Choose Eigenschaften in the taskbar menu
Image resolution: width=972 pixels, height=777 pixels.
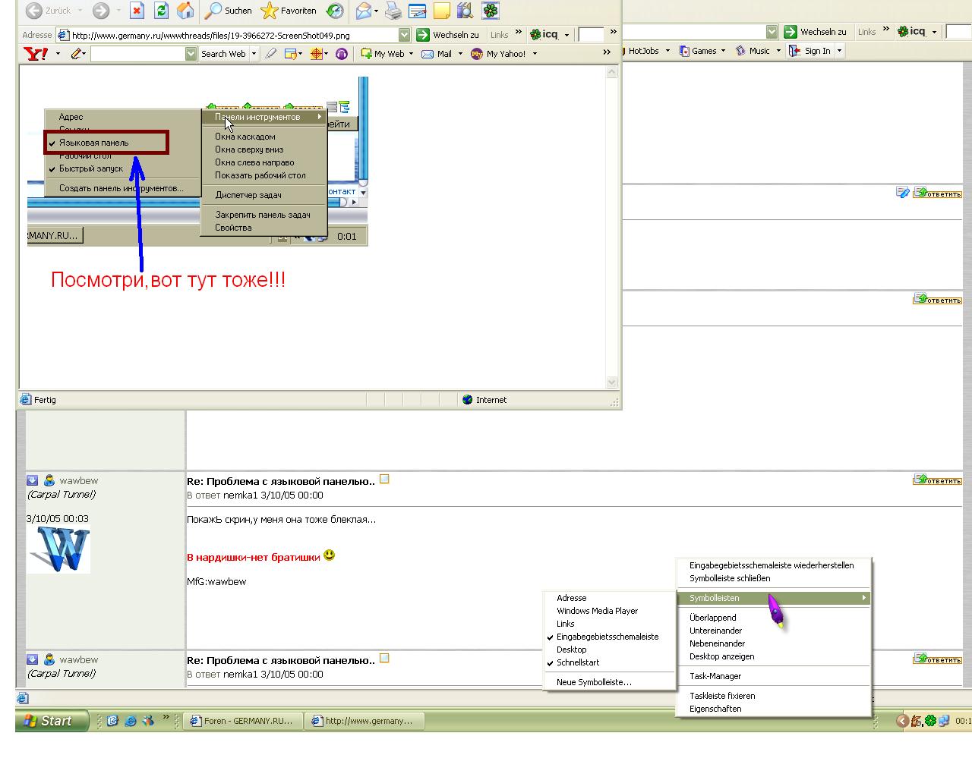[715, 709]
